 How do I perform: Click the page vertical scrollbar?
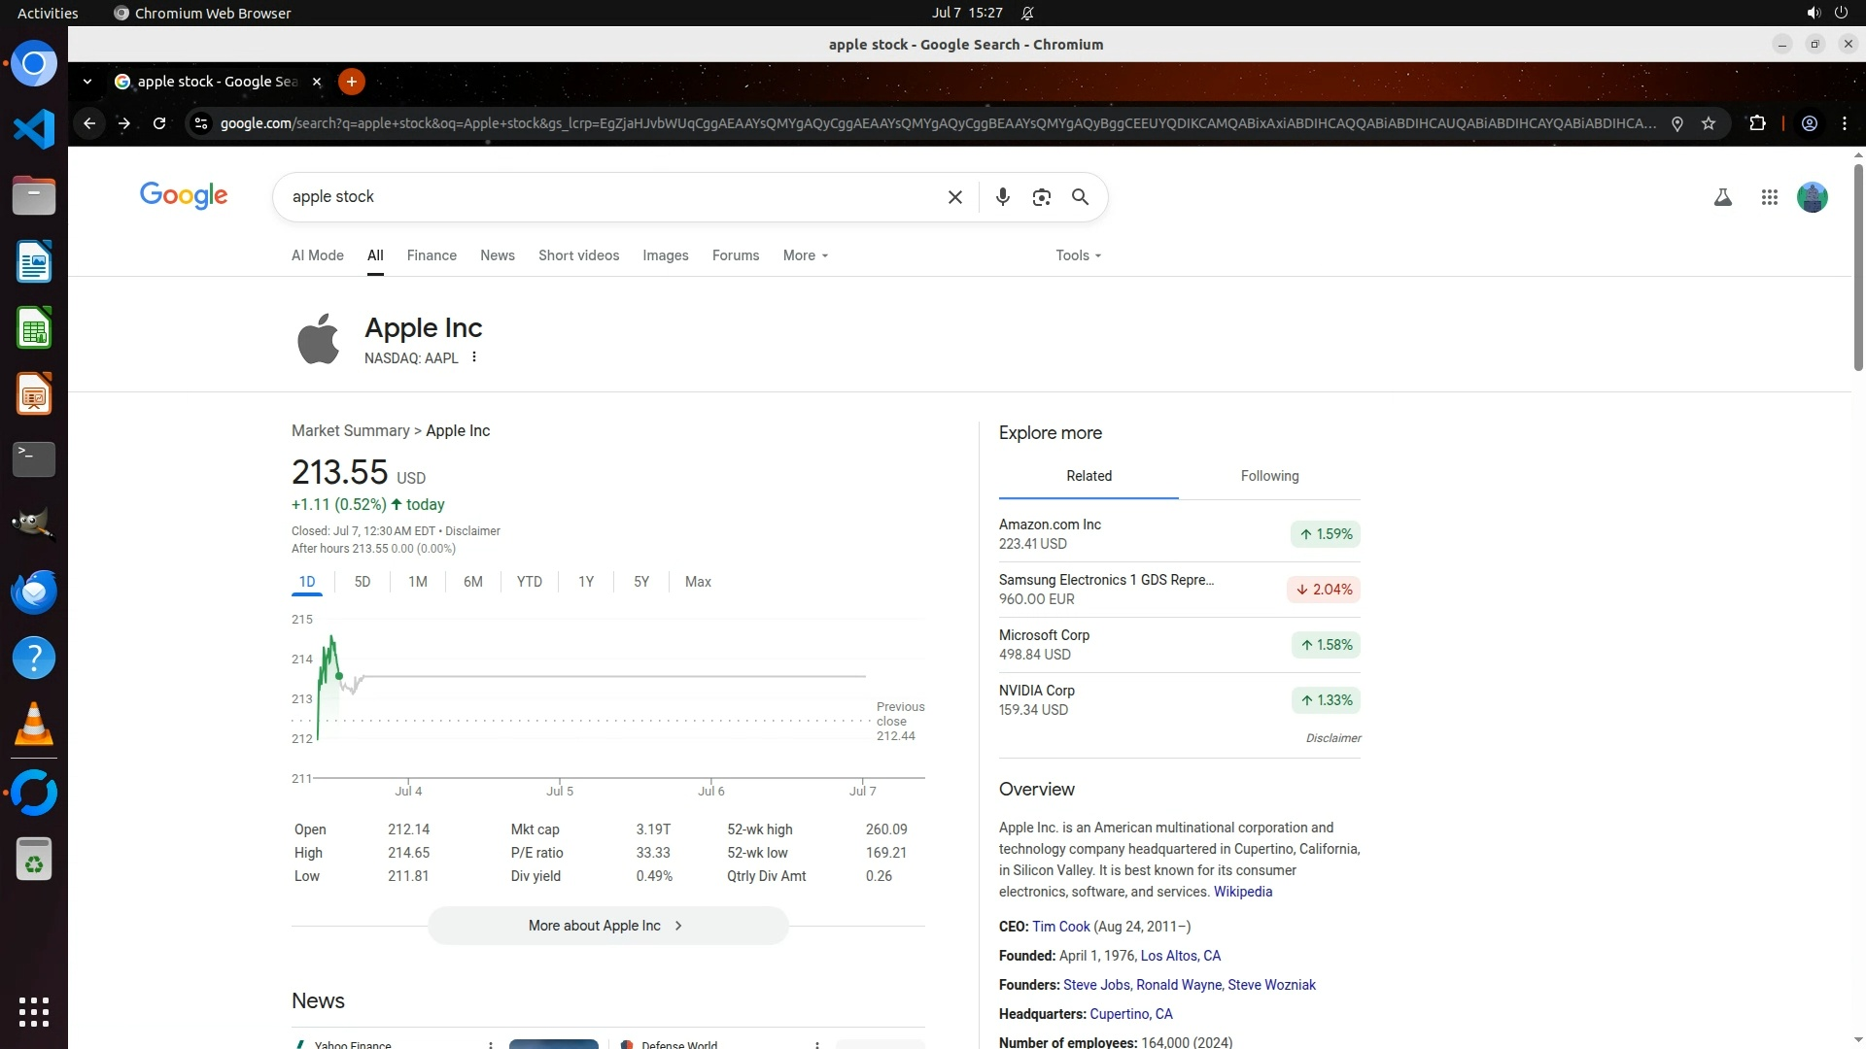point(1858,267)
